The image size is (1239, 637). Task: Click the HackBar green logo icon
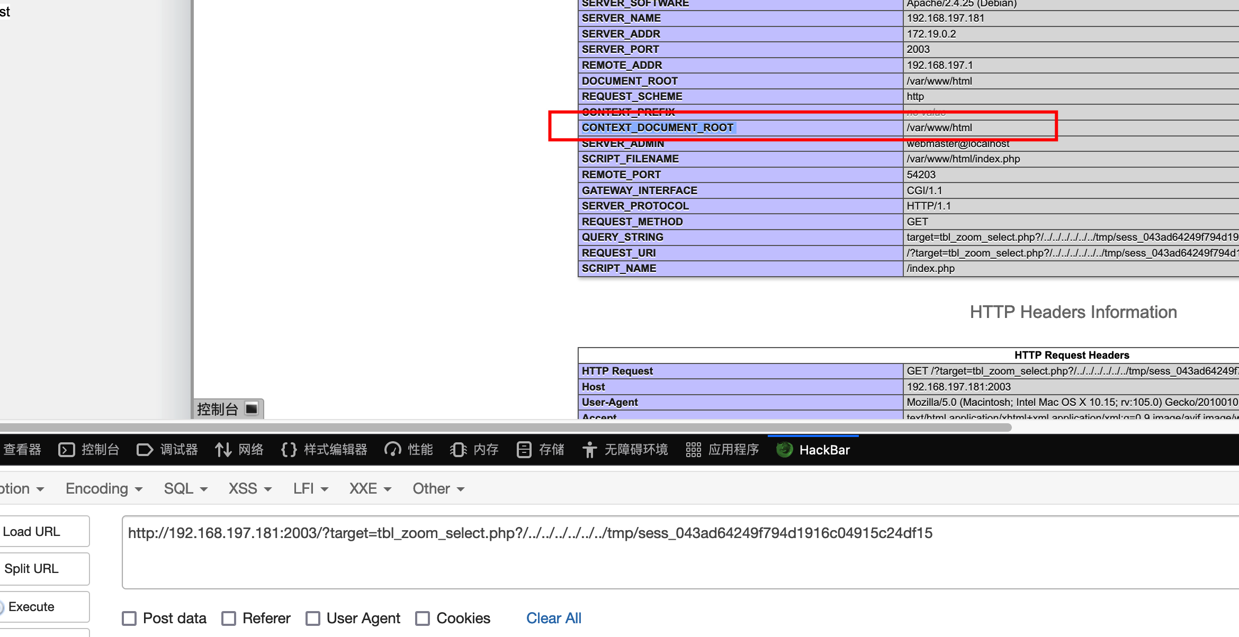tap(784, 450)
